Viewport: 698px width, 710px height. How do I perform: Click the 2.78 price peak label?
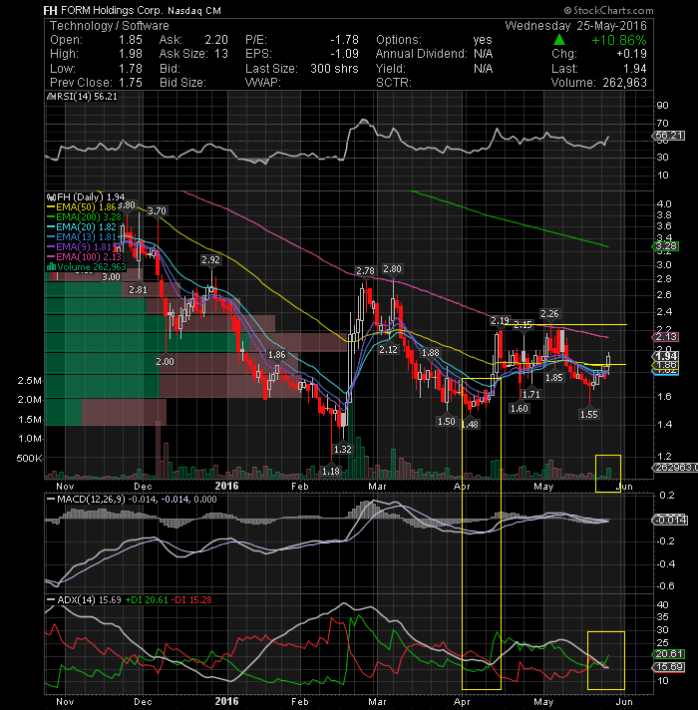(x=365, y=271)
